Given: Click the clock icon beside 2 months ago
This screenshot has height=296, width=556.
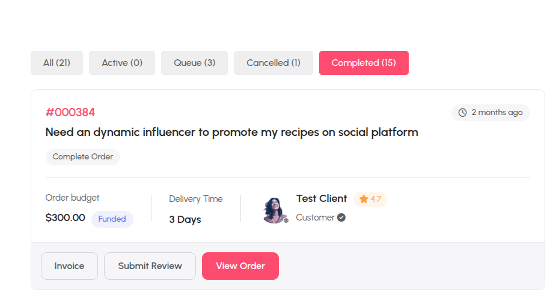Looking at the screenshot, I should click(x=462, y=113).
